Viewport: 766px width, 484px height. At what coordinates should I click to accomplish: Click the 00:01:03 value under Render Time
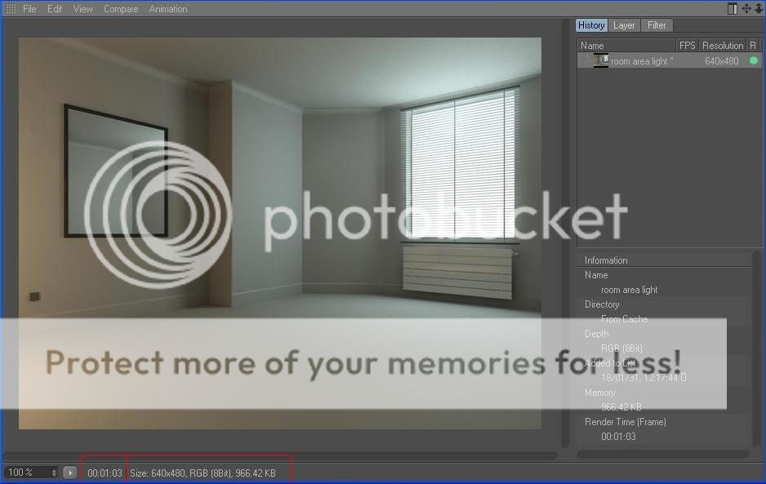tap(618, 436)
